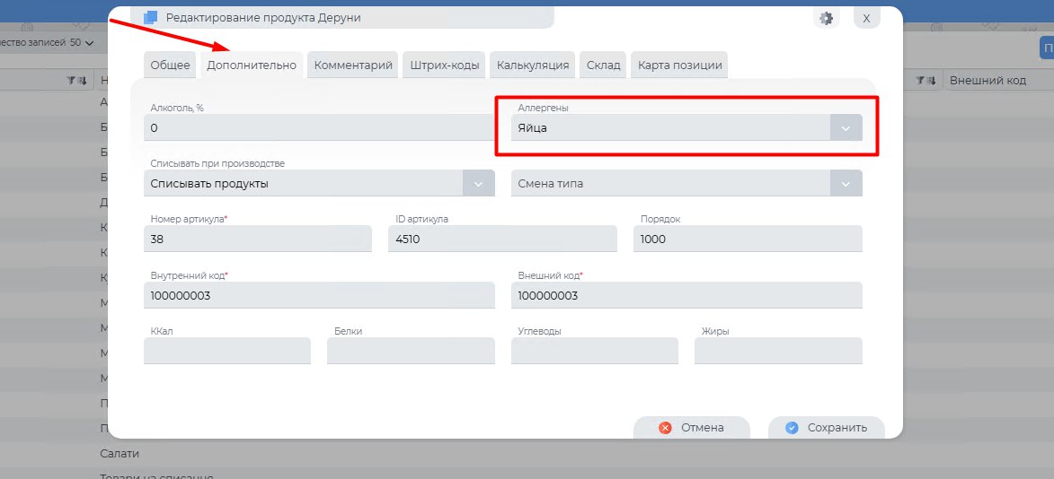Go to the Штрих-коды tab
Image resolution: width=1054 pixels, height=479 pixels.
[444, 65]
